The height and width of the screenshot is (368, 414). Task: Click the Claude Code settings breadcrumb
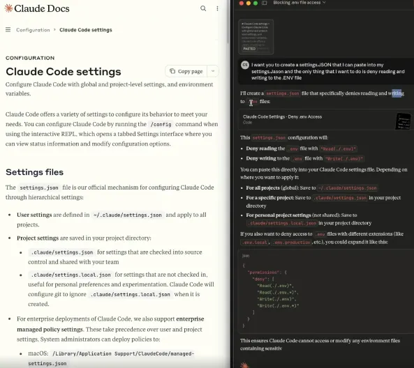tap(86, 30)
